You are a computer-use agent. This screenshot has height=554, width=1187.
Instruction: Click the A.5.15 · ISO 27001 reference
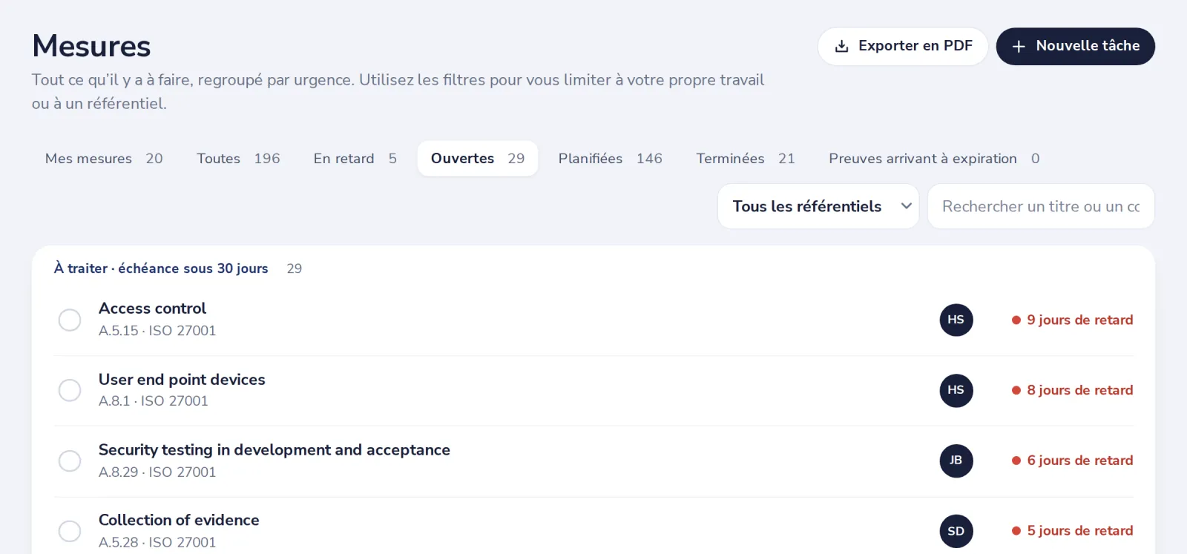[x=157, y=331]
